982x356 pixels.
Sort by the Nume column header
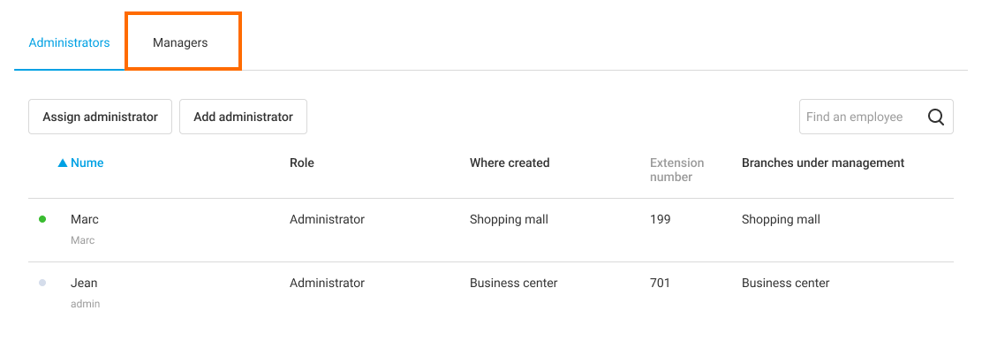87,163
